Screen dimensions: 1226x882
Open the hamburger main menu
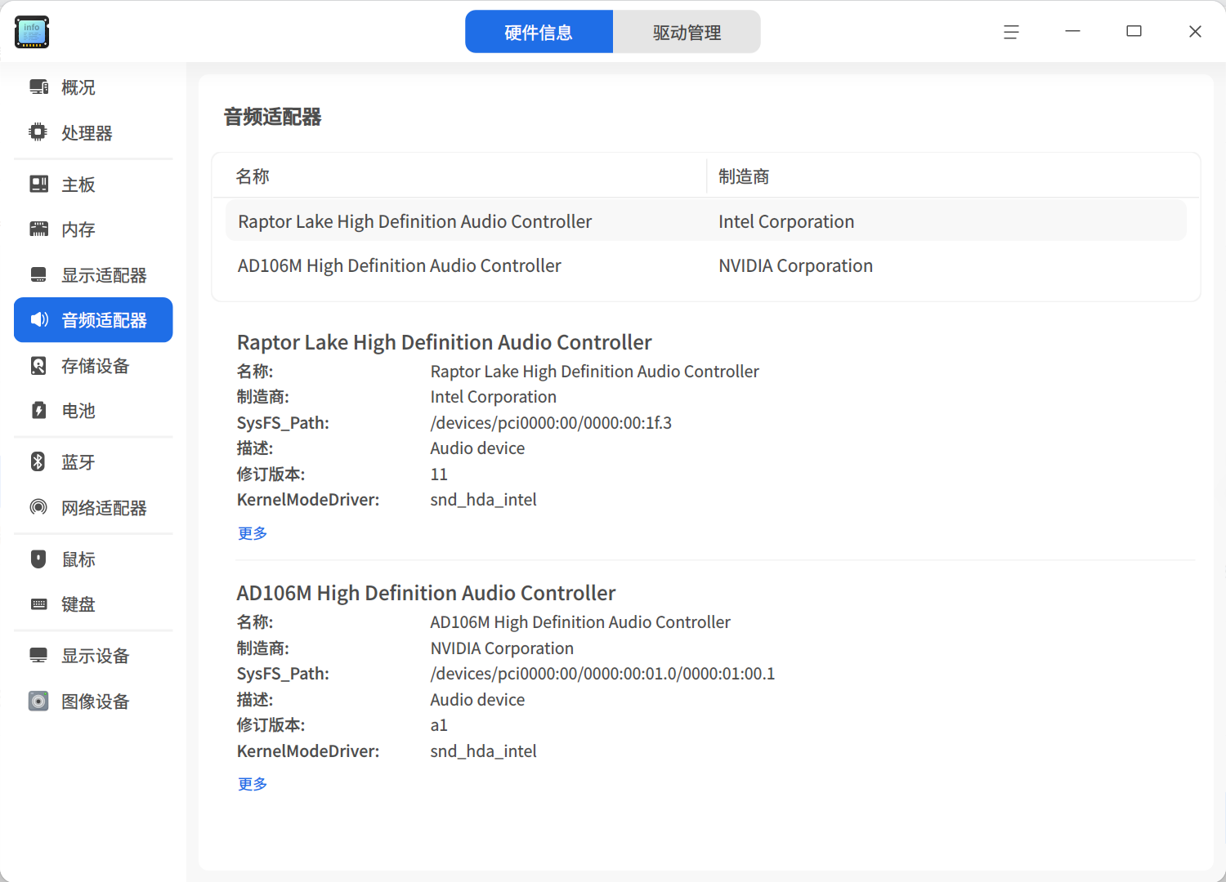(x=1011, y=32)
